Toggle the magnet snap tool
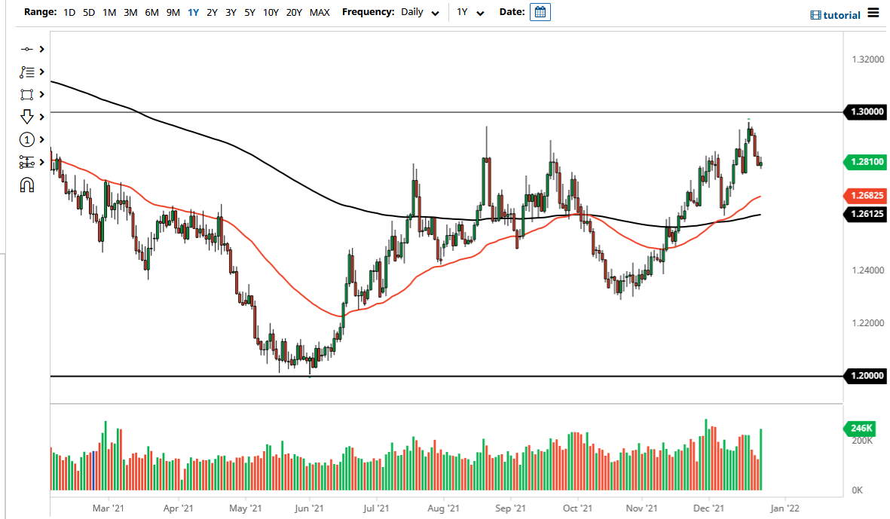 (x=27, y=185)
